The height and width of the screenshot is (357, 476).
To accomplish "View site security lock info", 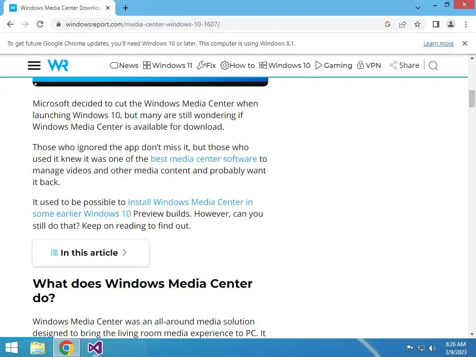I will tap(59, 24).
